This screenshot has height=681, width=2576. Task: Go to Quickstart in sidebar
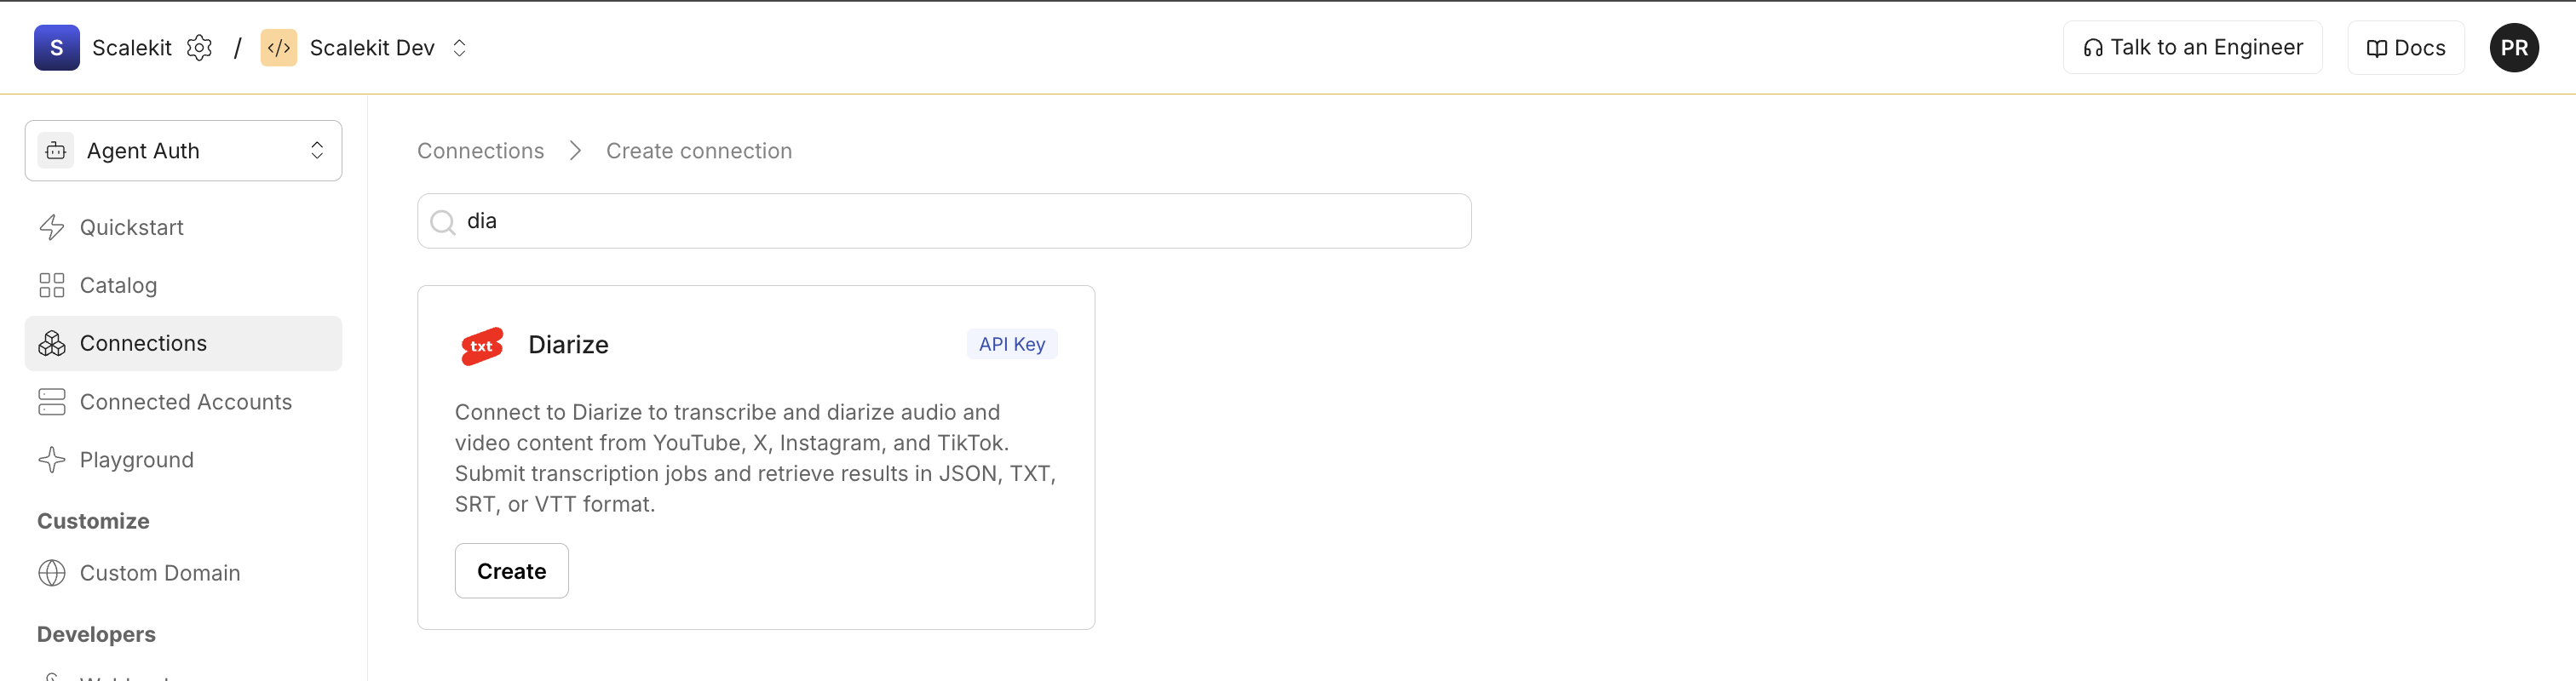184,228
